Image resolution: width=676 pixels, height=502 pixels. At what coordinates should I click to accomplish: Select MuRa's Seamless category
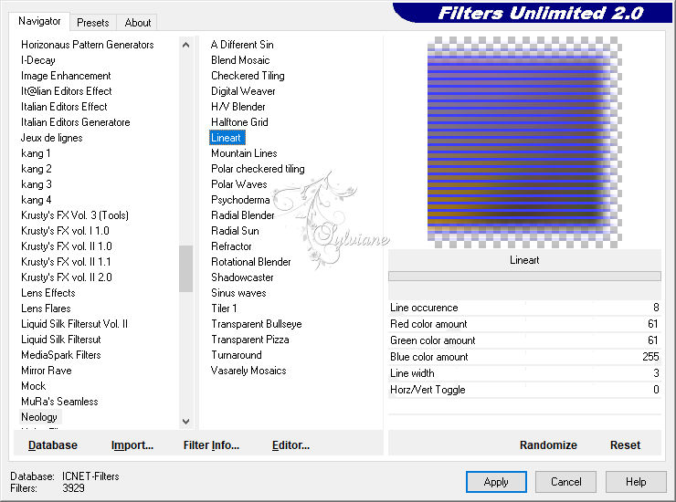point(59,402)
